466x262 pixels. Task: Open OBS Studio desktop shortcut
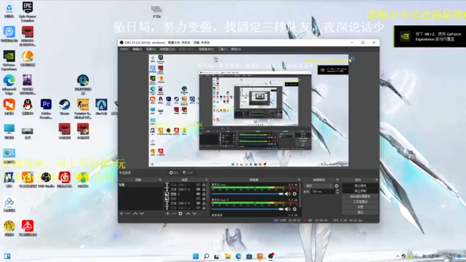(46, 180)
